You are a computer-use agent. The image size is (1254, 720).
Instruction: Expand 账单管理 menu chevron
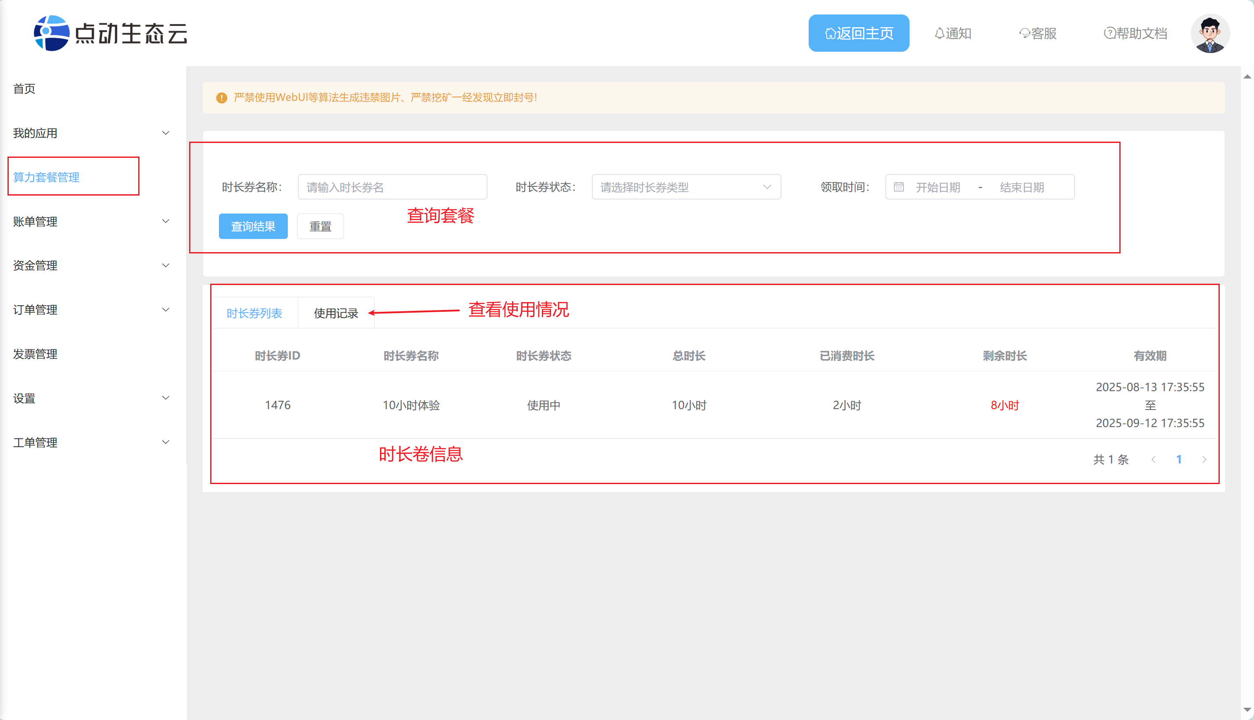click(x=166, y=221)
